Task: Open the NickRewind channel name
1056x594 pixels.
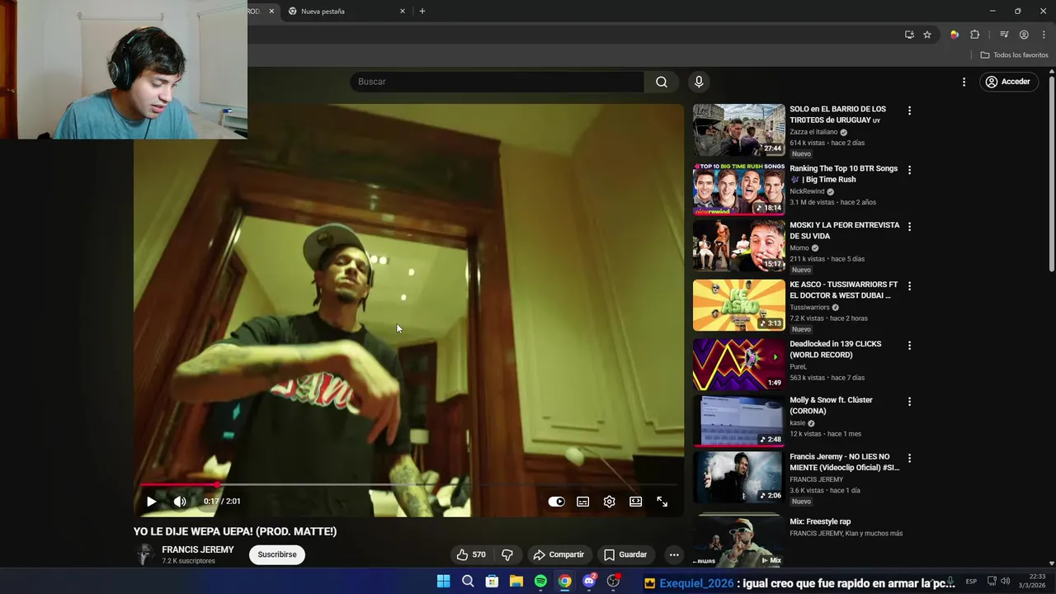Action: 807,191
